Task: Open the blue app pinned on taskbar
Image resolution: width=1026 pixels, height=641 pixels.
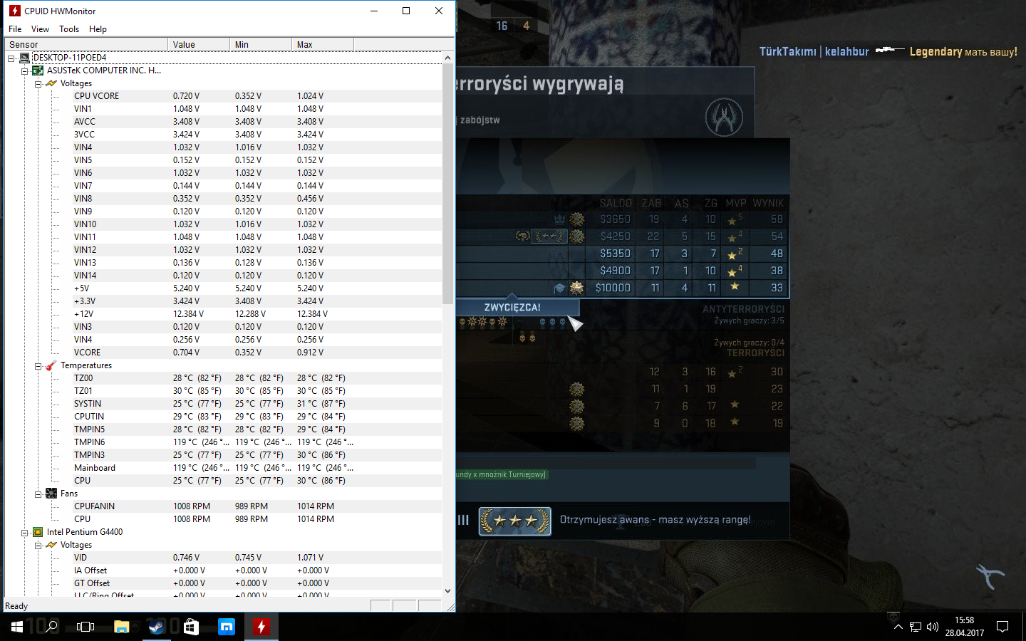Action: pos(226,627)
